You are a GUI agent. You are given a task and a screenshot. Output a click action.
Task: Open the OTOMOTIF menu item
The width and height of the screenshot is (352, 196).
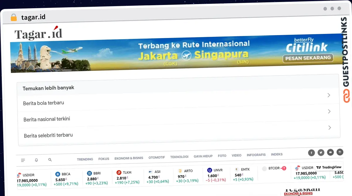pyautogui.click(x=157, y=157)
